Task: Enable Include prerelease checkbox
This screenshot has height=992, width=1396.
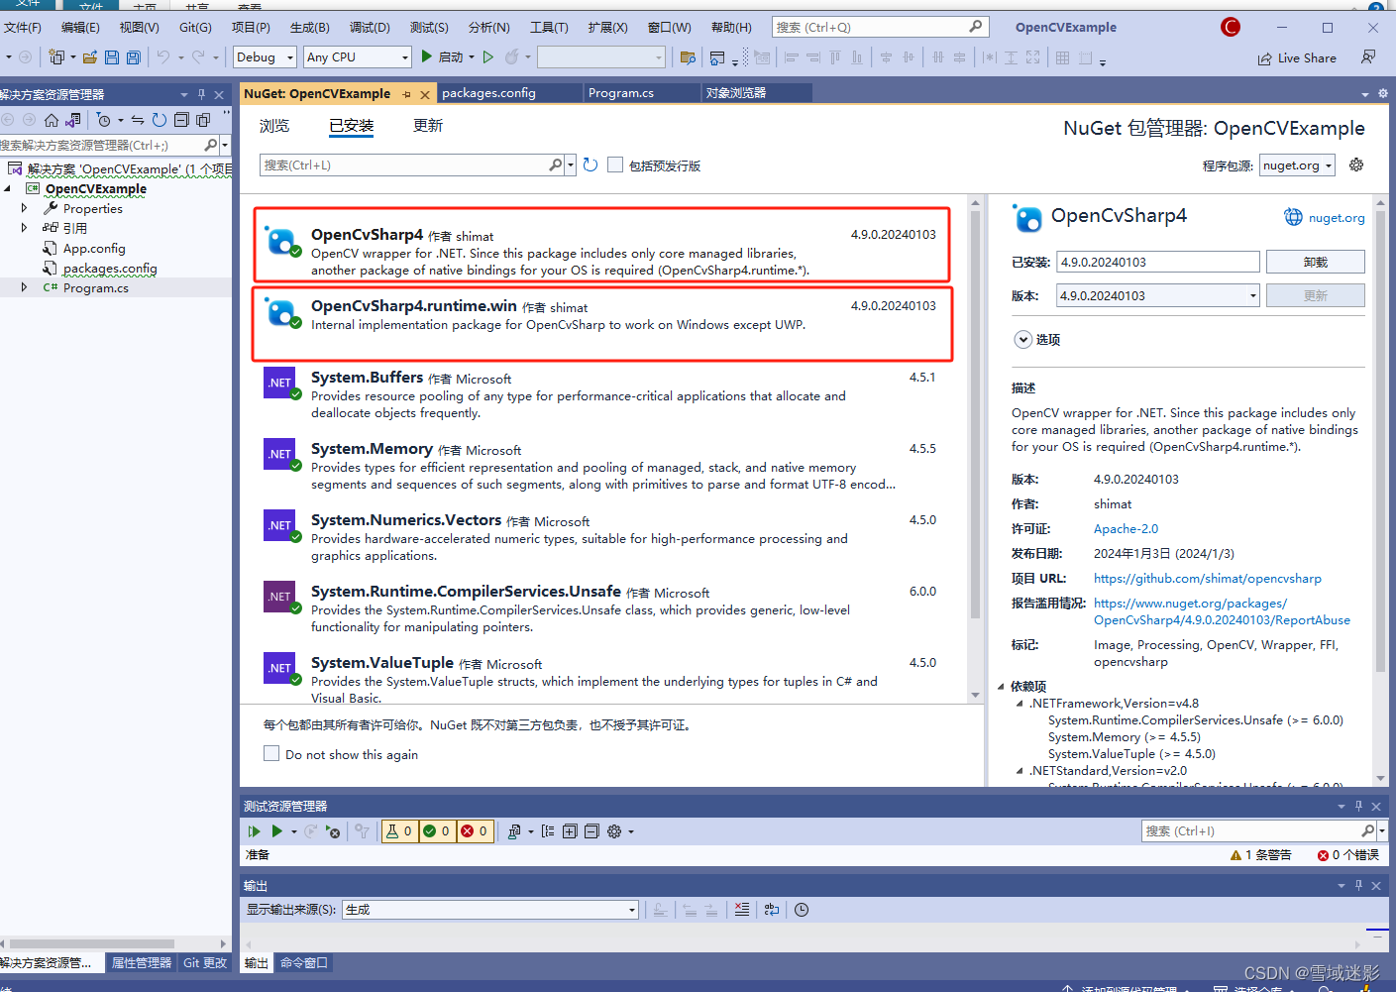Action: [615, 165]
